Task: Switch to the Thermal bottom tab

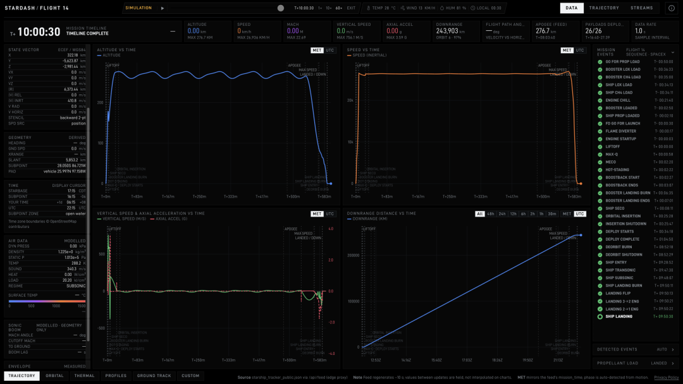Action: click(84, 376)
